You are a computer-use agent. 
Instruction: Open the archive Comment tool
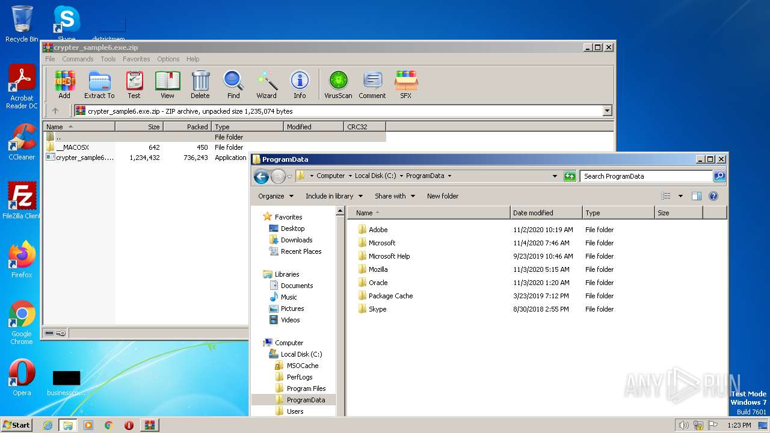click(x=372, y=85)
